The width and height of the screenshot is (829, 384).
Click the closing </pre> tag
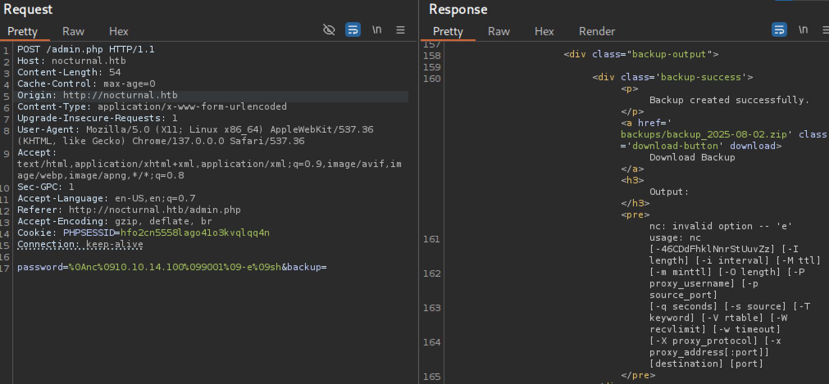(x=638, y=375)
